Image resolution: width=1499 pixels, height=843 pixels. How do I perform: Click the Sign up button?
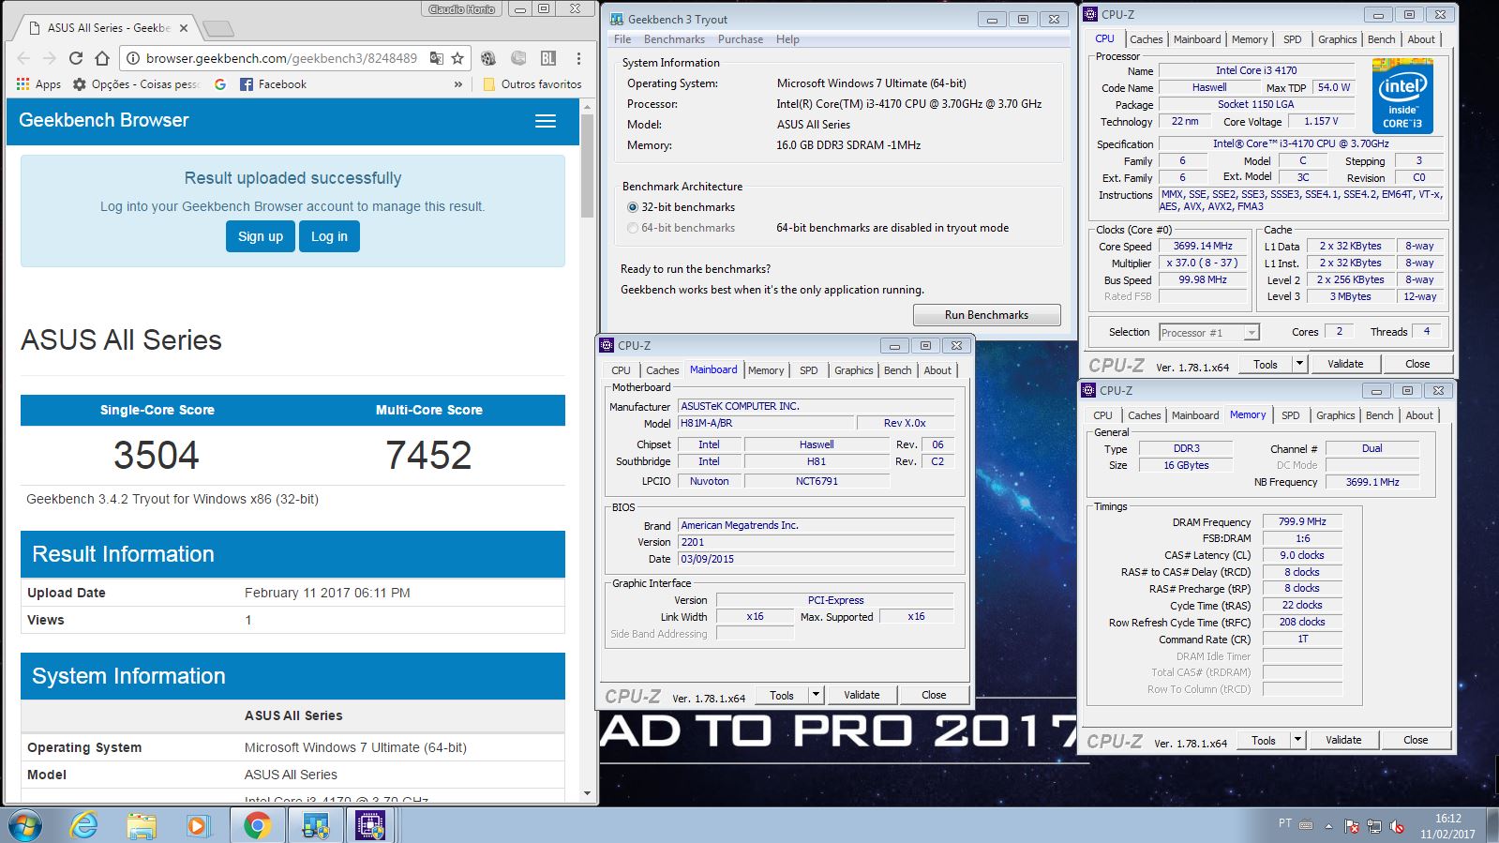pos(261,236)
